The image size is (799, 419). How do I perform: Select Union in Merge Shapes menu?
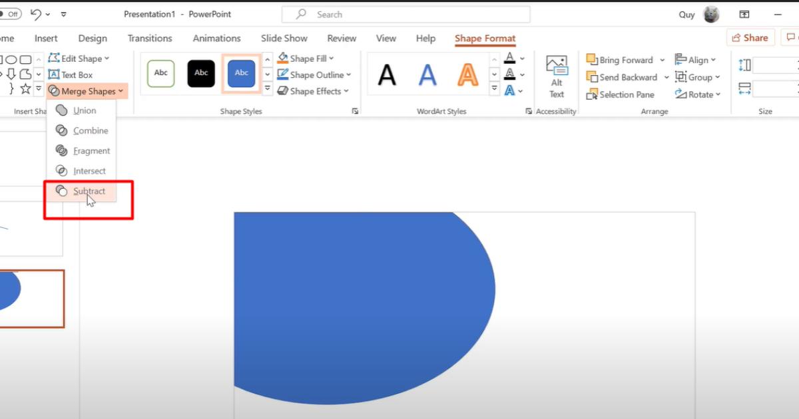(85, 110)
